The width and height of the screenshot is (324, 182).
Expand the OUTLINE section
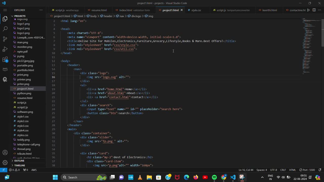(19, 161)
